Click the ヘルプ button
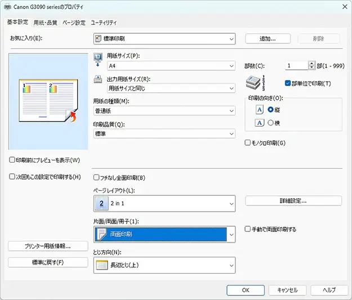The height and width of the screenshot is (300, 352). 329,290
